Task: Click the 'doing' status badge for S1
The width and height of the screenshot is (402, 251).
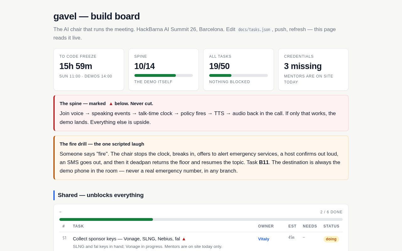Action: pyautogui.click(x=331, y=239)
